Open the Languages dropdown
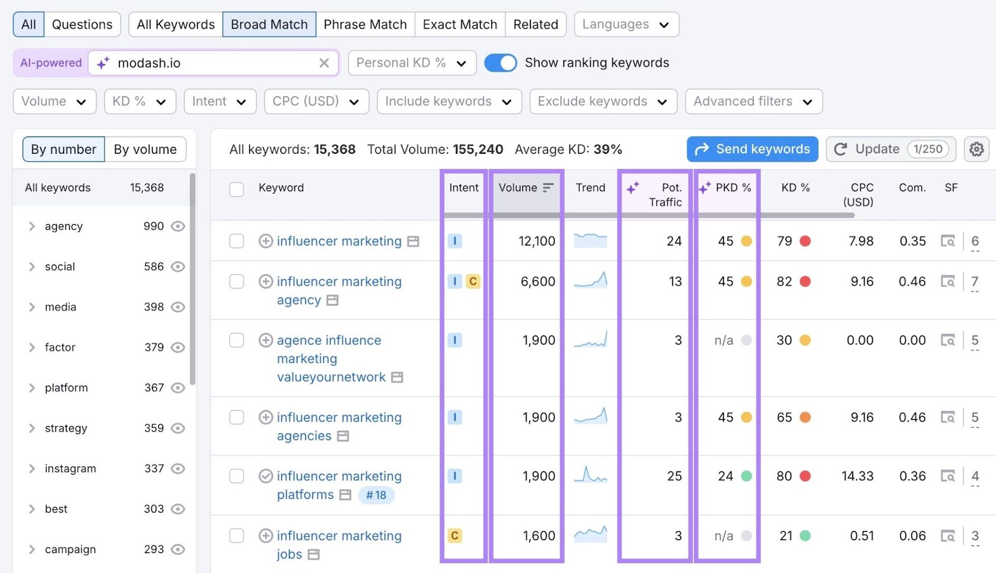 626,24
